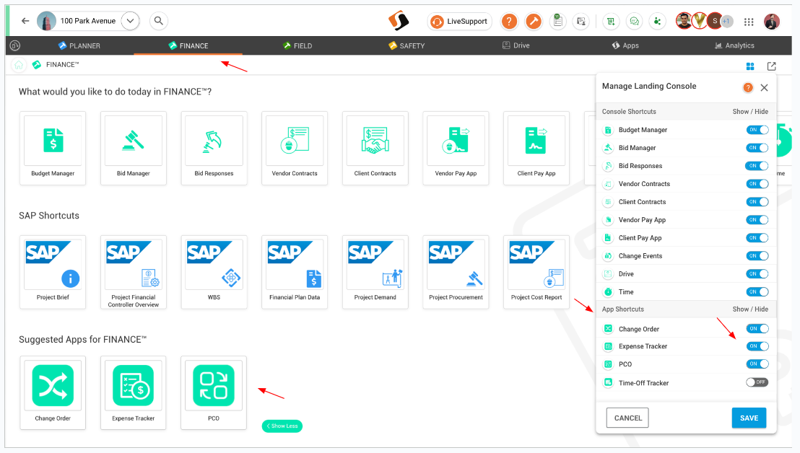Open SAP Financial Plan Data shortcut
The width and height of the screenshot is (800, 453).
295,272
